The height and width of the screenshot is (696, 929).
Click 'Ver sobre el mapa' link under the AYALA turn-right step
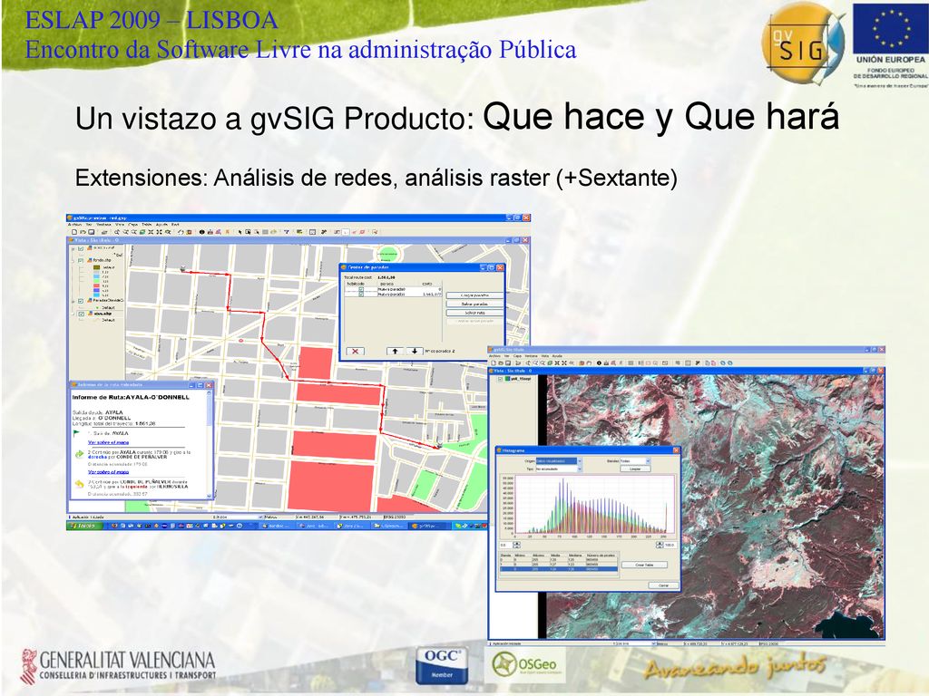click(x=109, y=472)
